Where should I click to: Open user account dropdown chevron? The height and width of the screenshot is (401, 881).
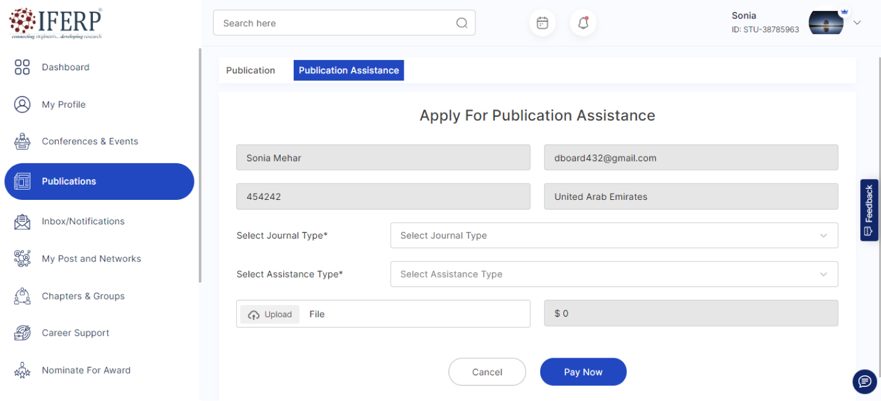[x=857, y=23]
